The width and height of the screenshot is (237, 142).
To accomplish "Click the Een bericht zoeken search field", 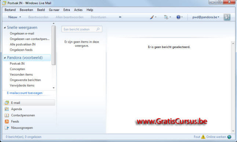I will [82, 29].
